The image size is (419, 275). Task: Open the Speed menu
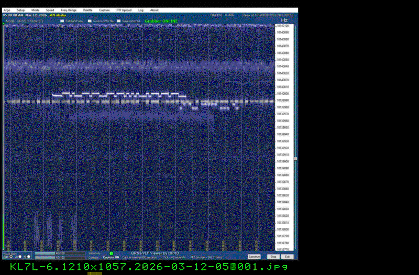tap(50, 10)
